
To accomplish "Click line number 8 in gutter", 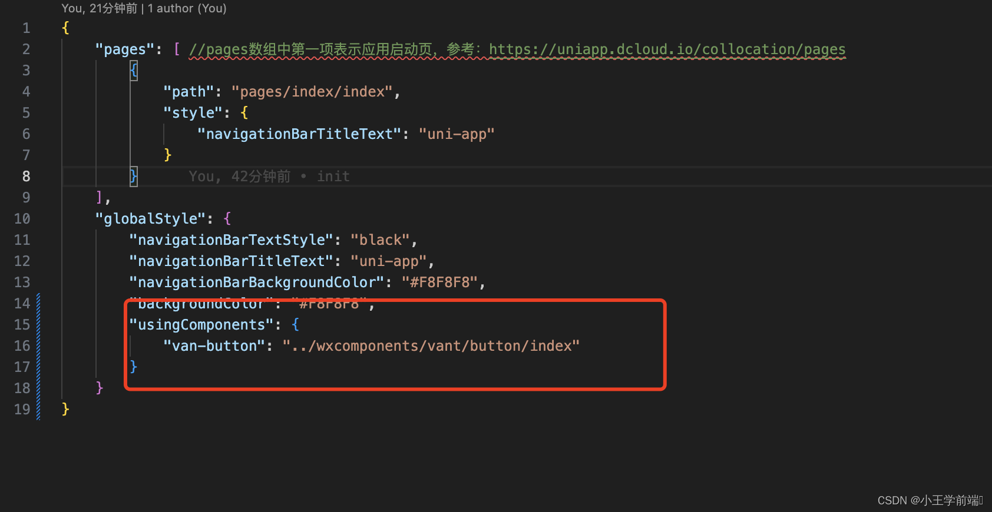I will point(26,177).
